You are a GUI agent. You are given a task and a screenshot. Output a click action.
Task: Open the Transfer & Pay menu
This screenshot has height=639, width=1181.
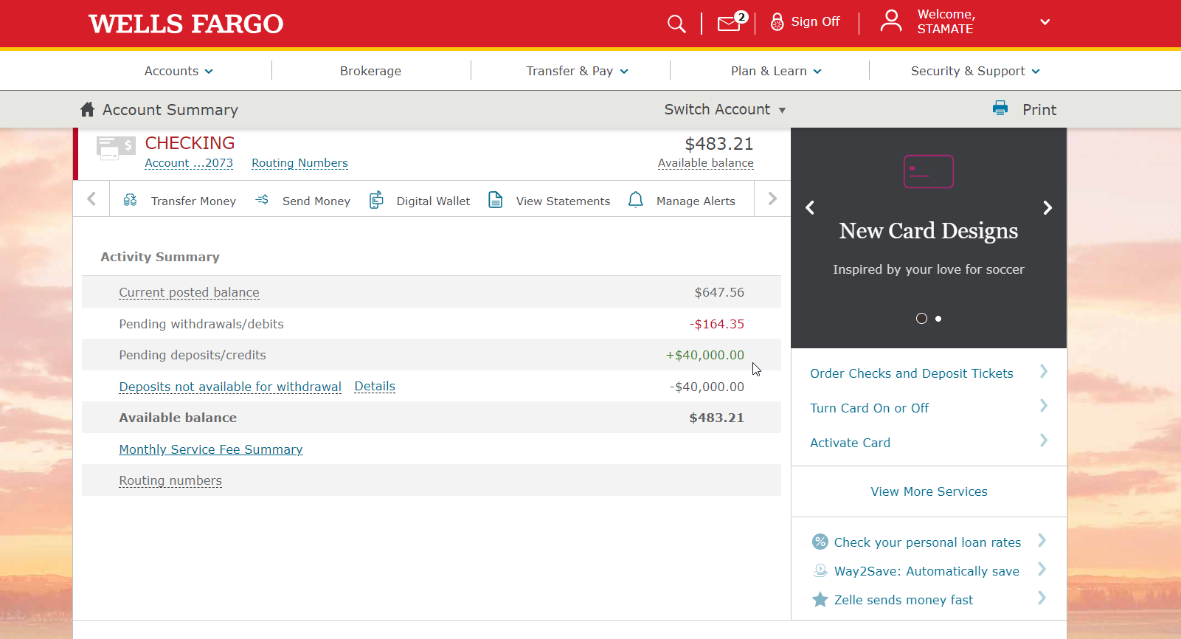pos(577,71)
